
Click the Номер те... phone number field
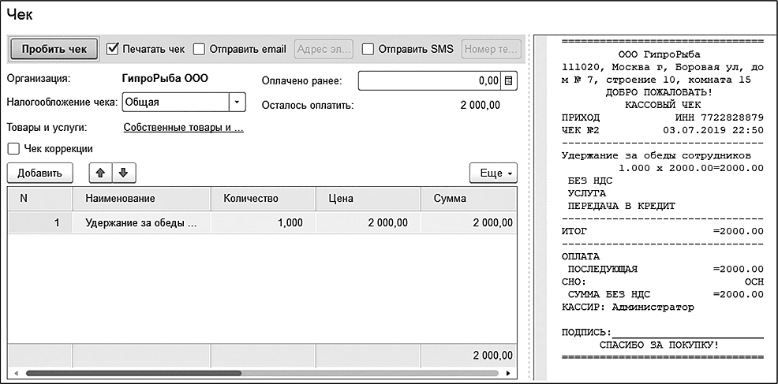[491, 49]
